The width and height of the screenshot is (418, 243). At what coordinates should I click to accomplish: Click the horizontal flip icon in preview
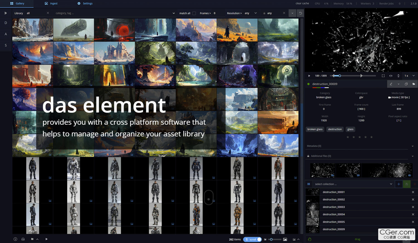click(391, 76)
